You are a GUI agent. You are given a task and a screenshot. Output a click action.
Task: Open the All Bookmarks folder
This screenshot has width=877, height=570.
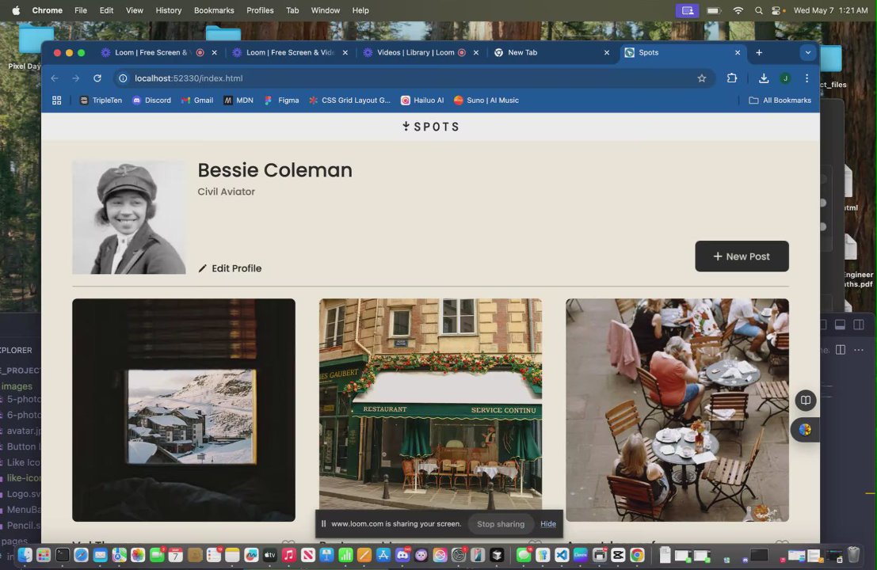point(780,101)
